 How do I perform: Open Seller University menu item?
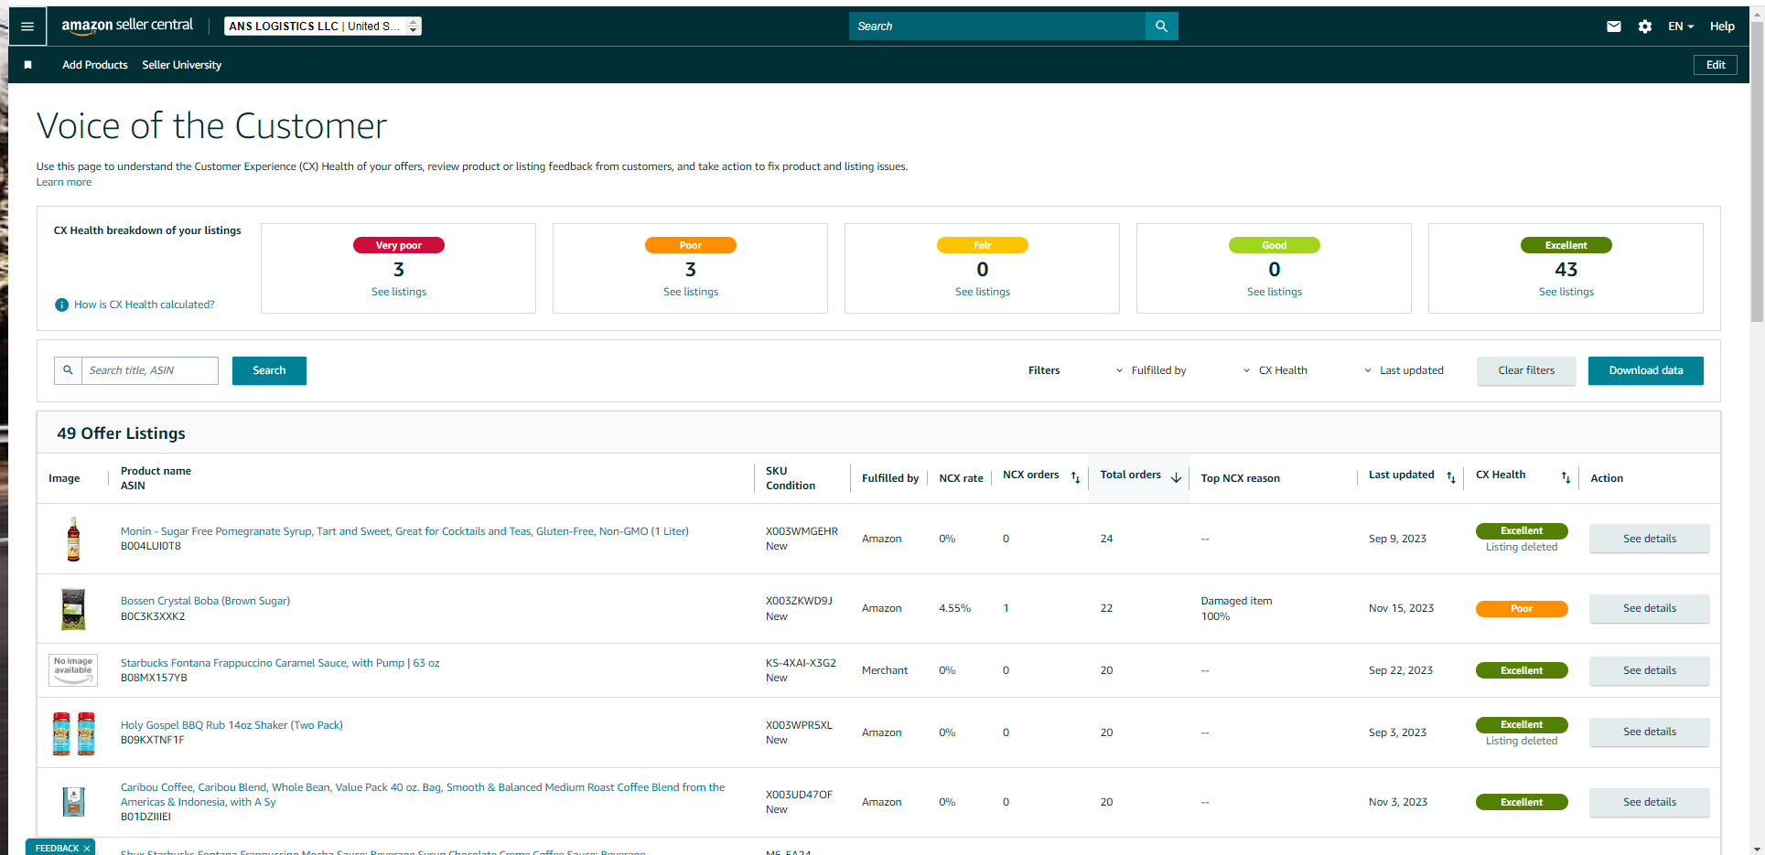point(182,65)
